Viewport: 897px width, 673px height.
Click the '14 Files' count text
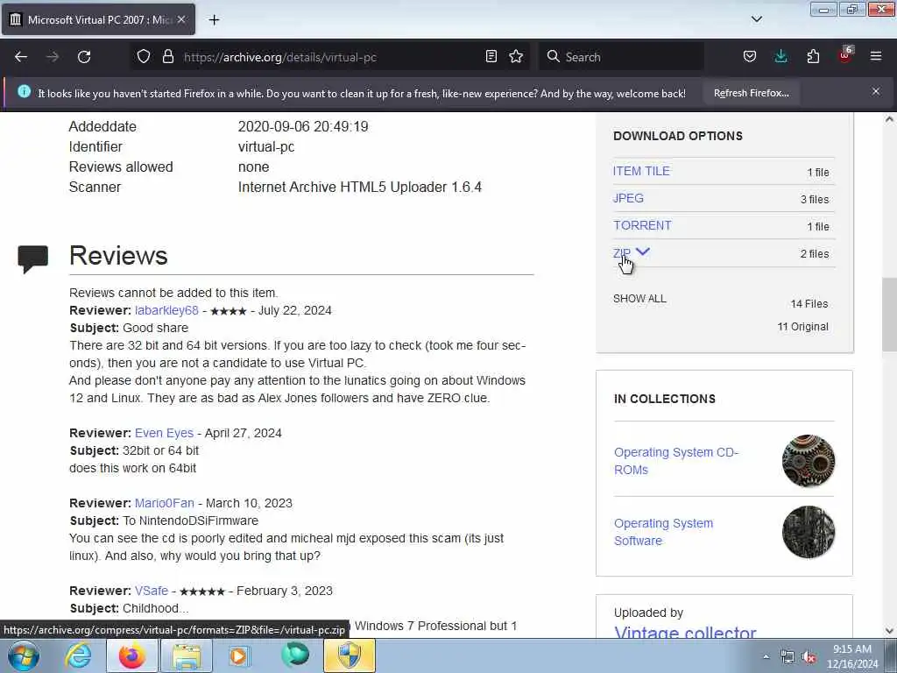pyautogui.click(x=809, y=304)
